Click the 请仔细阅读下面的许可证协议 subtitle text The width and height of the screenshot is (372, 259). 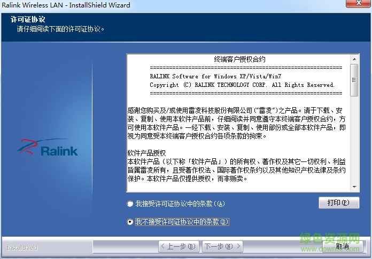point(60,29)
